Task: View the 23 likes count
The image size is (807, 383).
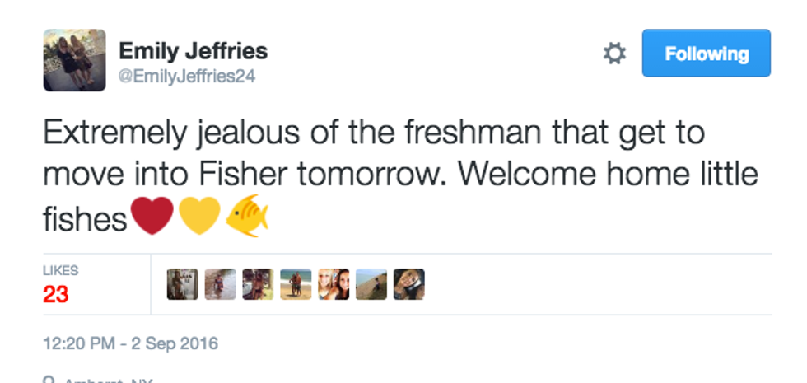Action: coord(55,294)
